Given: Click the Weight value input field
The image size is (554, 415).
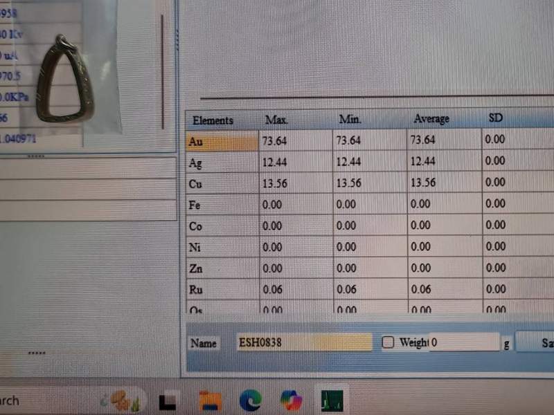Looking at the screenshot, I should click(463, 342).
